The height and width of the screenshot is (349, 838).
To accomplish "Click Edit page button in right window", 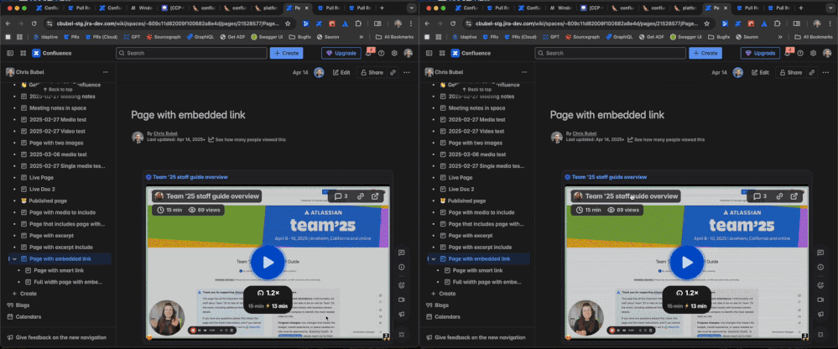I will (x=761, y=73).
